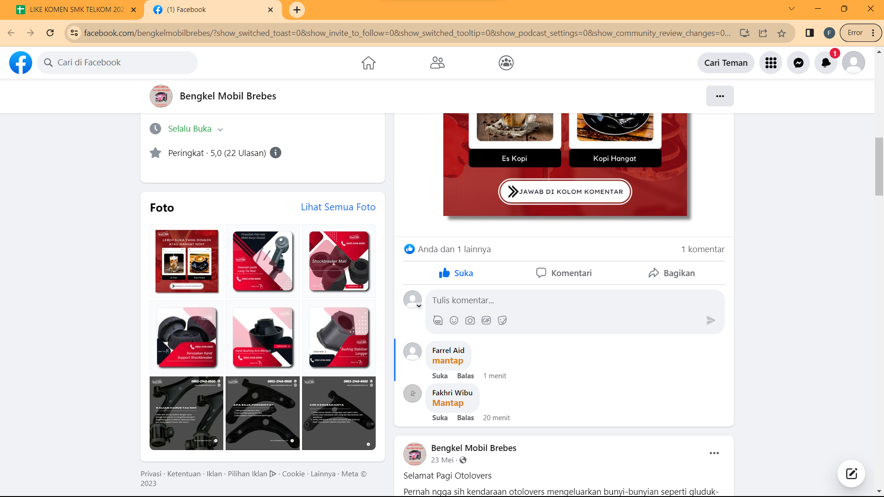
Task: Open a new browser tab
Action: [x=297, y=10]
